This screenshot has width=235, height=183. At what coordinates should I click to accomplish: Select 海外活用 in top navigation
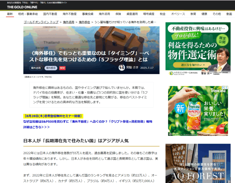pos(104,14)
